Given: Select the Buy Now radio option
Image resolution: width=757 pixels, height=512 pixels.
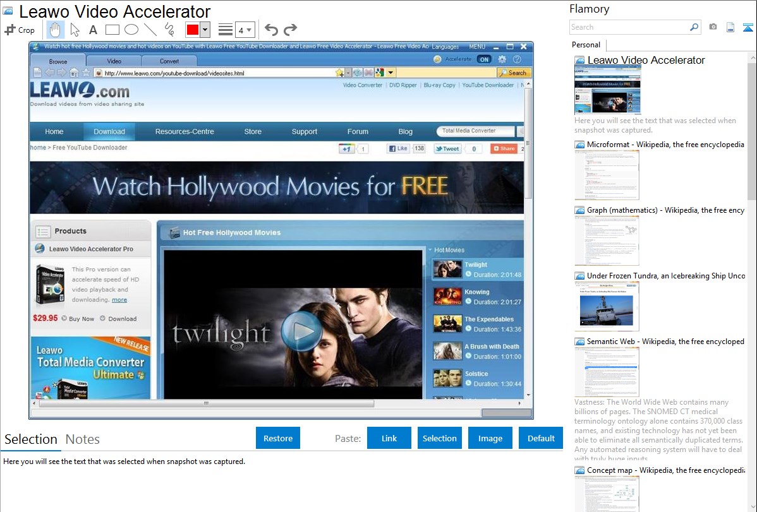Looking at the screenshot, I should pos(64,318).
